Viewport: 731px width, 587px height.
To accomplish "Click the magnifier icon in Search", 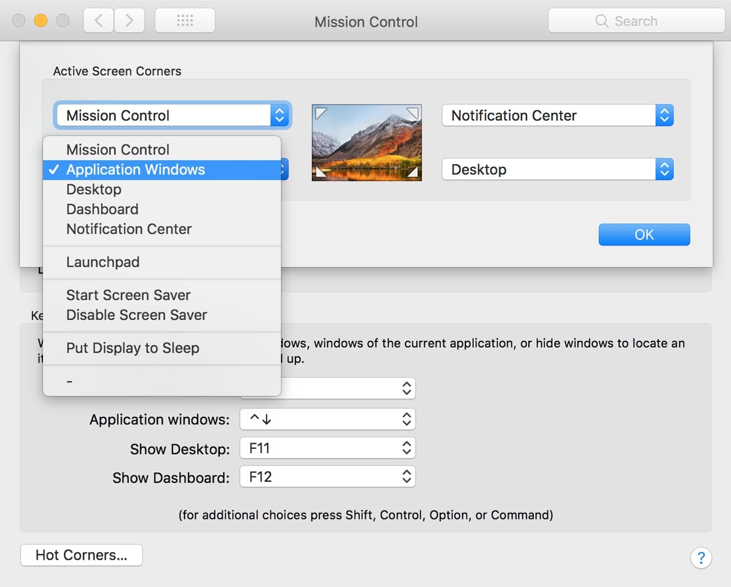I will (601, 21).
